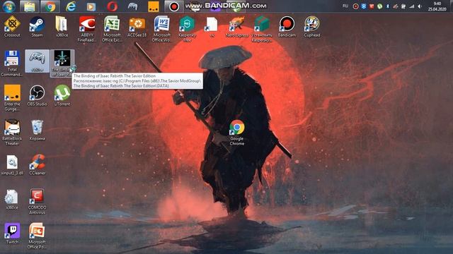Open Total Commander desktop icon

[12, 64]
